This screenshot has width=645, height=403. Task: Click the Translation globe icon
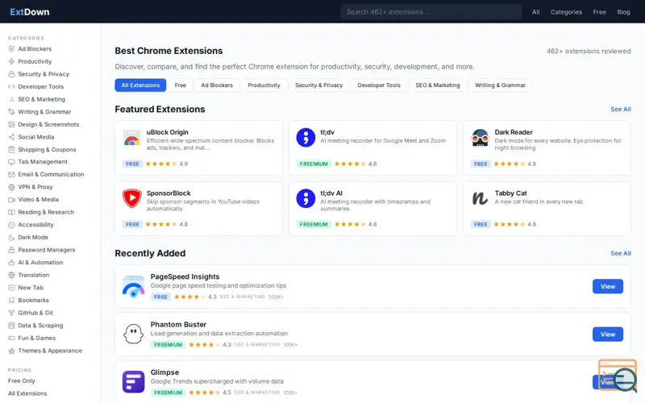click(11, 275)
